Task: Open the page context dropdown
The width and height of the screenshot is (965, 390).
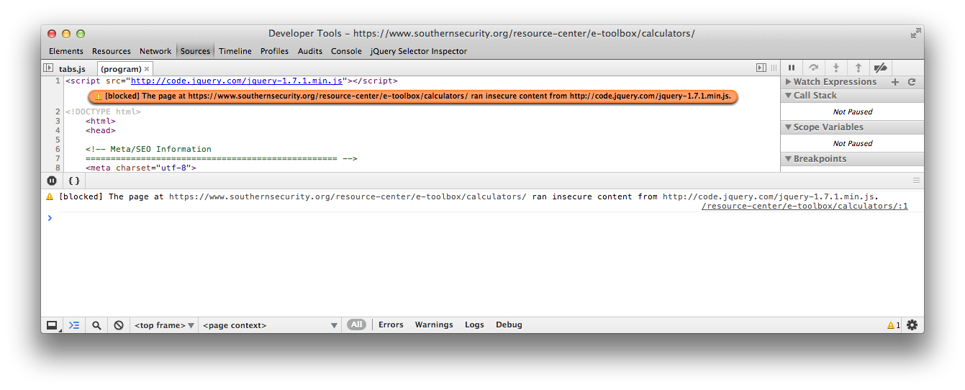Action: (270, 325)
